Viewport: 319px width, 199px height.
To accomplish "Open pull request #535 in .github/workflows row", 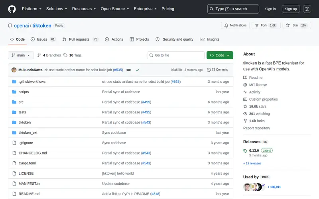I will coord(176,82).
